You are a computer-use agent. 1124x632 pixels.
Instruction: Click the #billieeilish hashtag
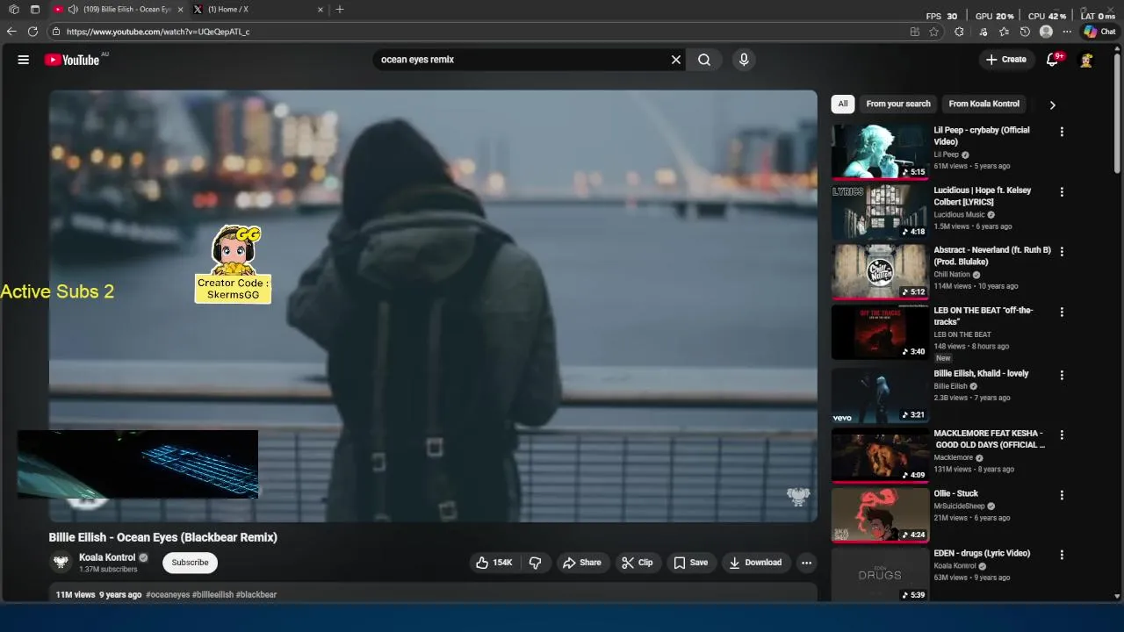213,595
